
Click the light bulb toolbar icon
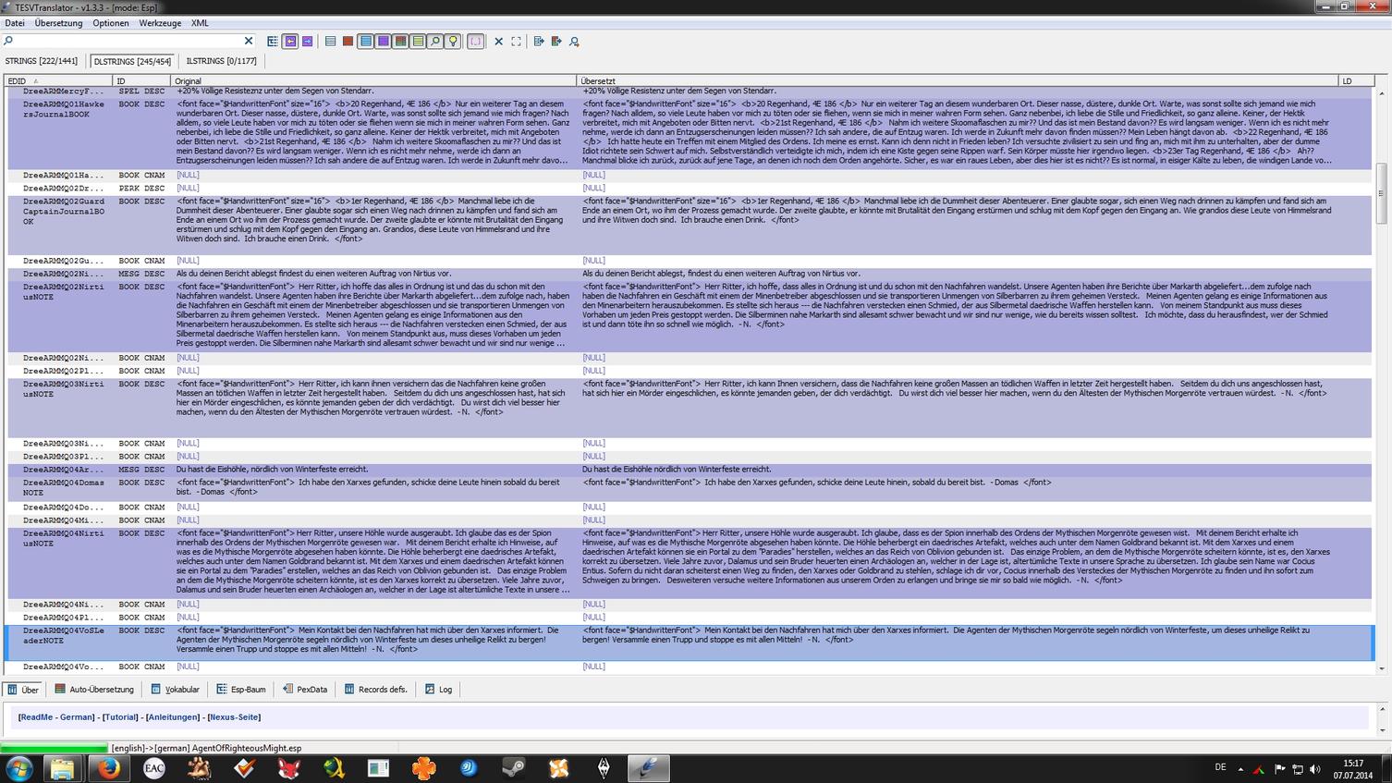[453, 42]
